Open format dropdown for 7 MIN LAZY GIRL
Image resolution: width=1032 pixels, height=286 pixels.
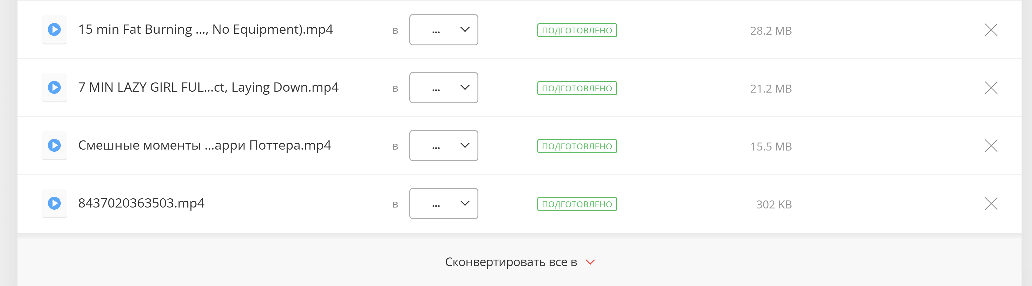pyautogui.click(x=443, y=88)
